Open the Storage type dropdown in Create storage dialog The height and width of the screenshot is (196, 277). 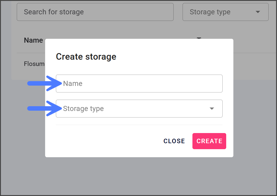pyautogui.click(x=139, y=109)
